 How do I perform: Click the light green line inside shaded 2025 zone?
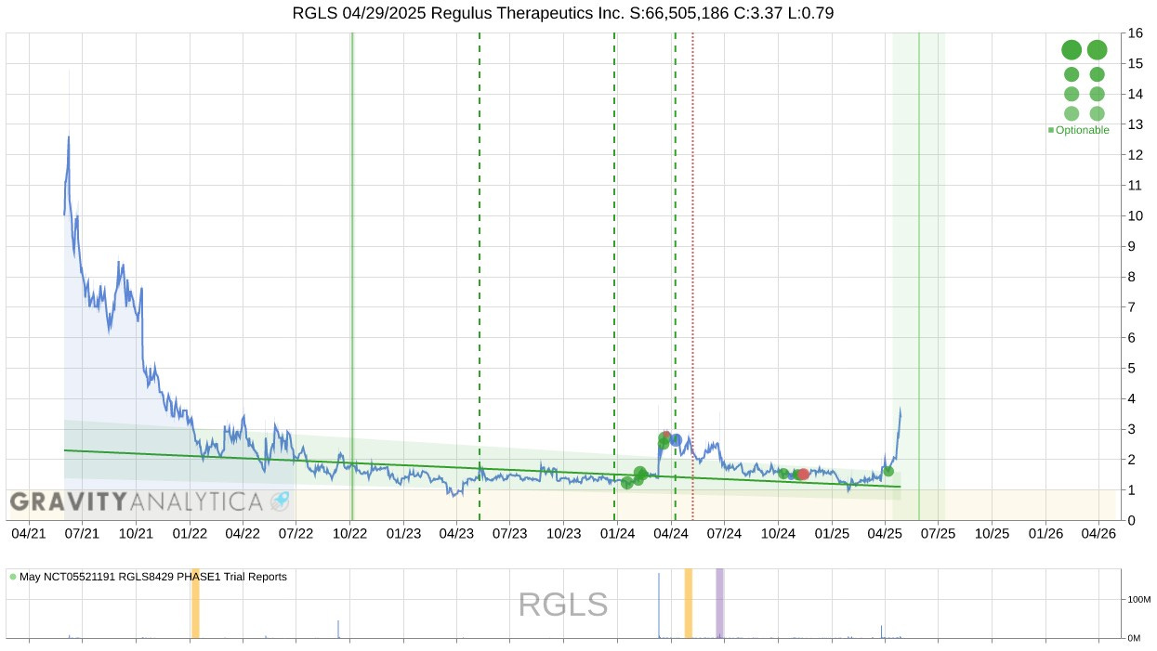coord(919,276)
